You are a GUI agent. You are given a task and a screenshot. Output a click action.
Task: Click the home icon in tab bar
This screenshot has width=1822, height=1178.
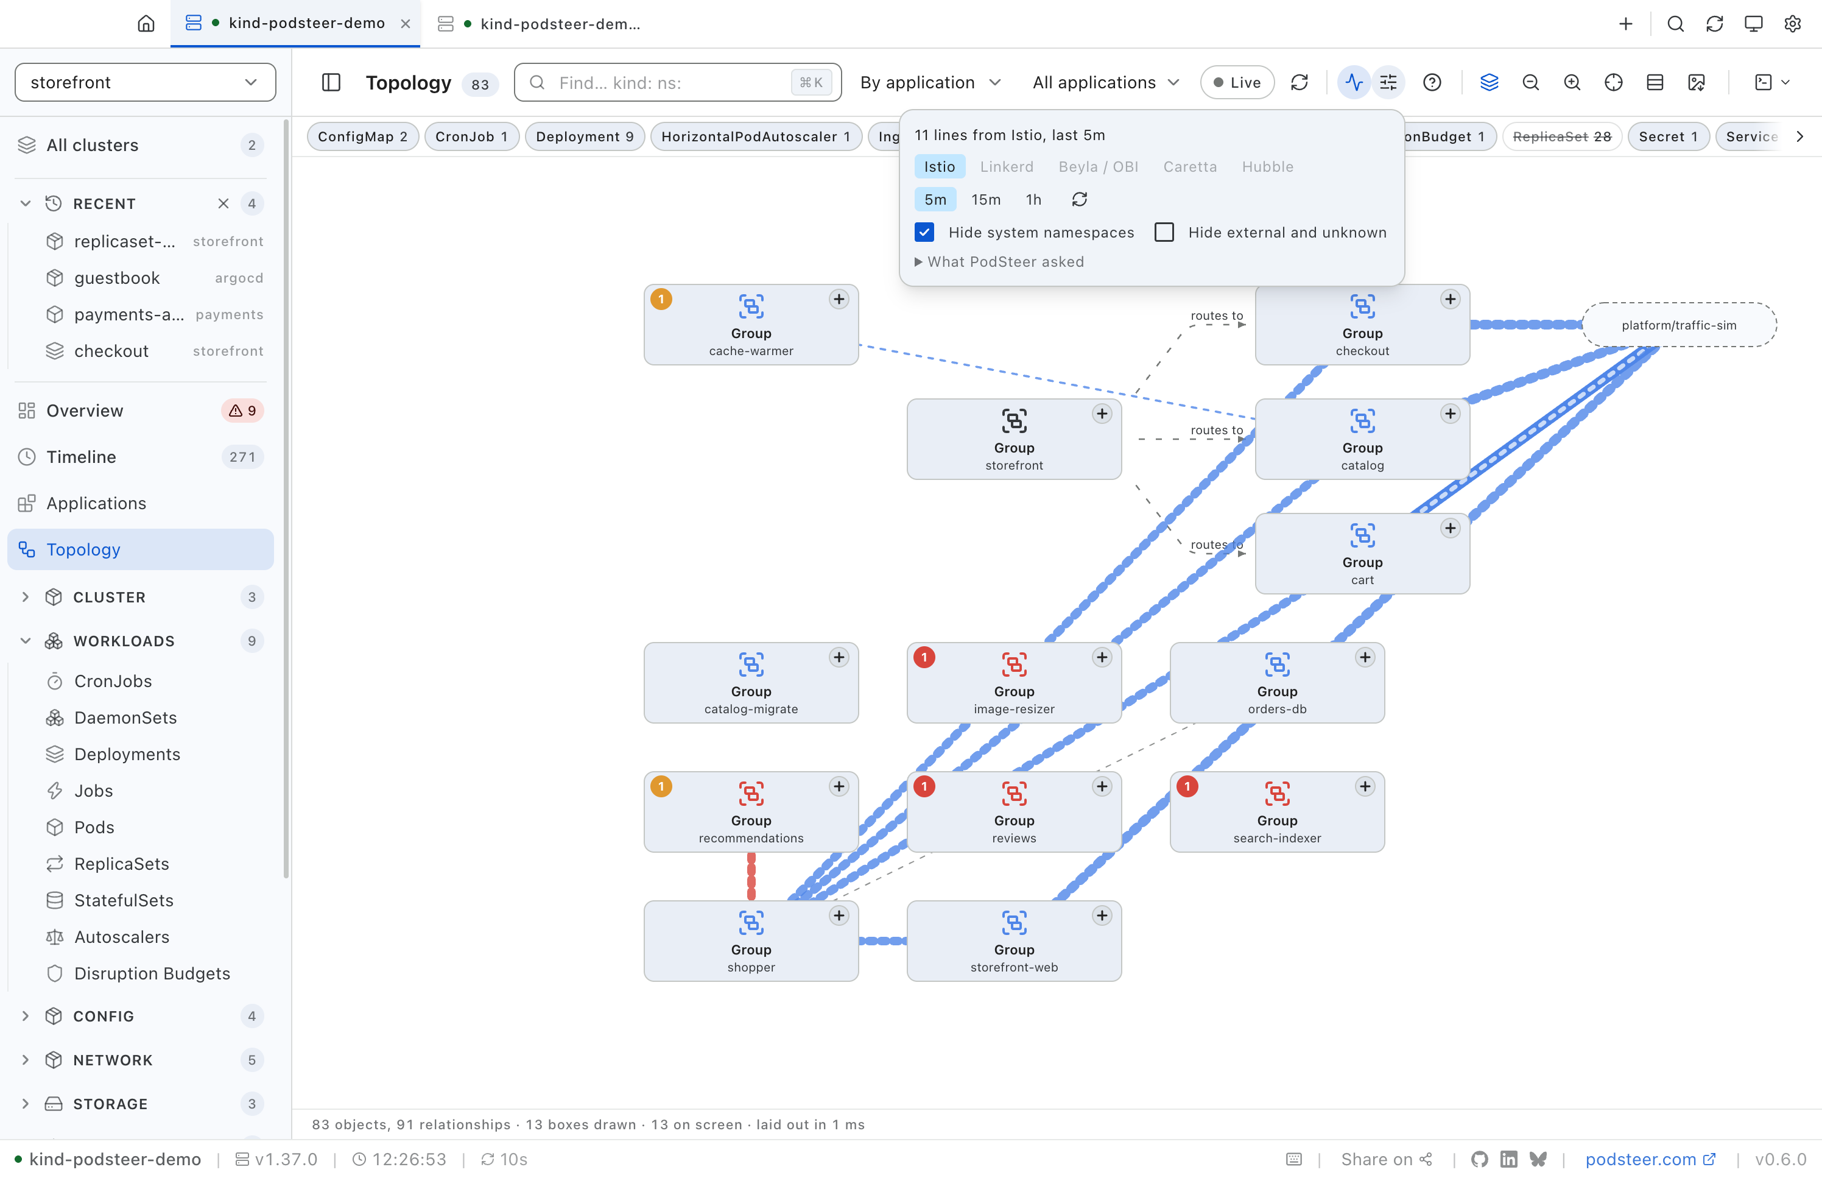146,24
